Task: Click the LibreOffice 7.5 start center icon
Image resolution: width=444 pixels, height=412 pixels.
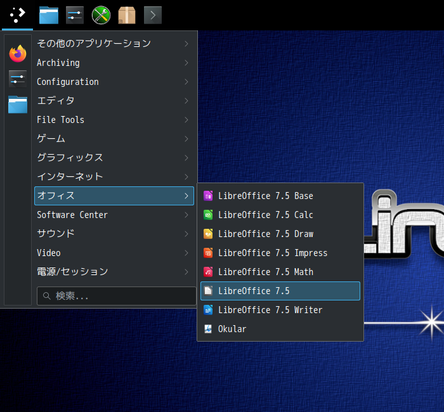Action: 208,291
